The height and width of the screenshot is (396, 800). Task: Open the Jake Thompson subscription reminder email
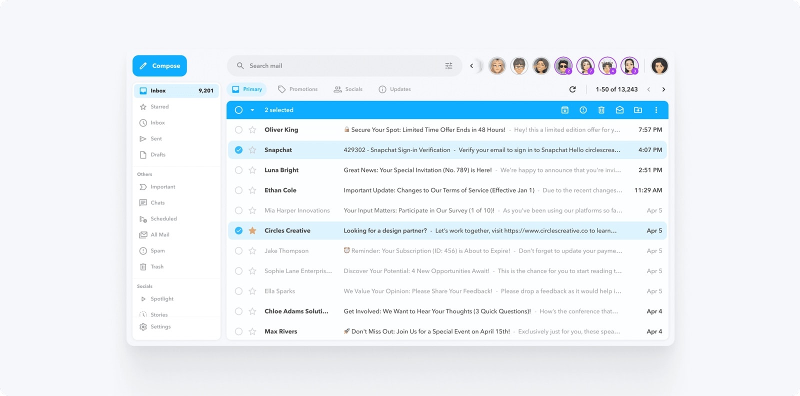click(447, 251)
